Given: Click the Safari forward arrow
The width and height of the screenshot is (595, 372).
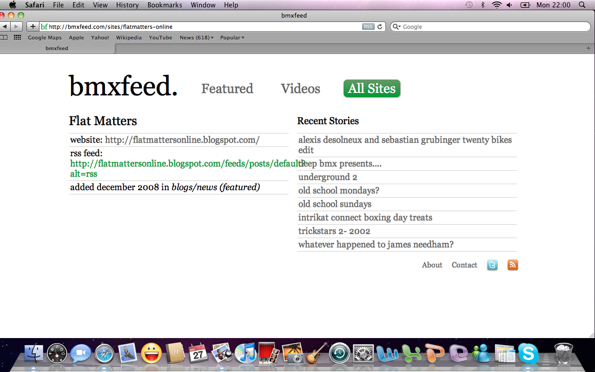Looking at the screenshot, I should coord(17,27).
